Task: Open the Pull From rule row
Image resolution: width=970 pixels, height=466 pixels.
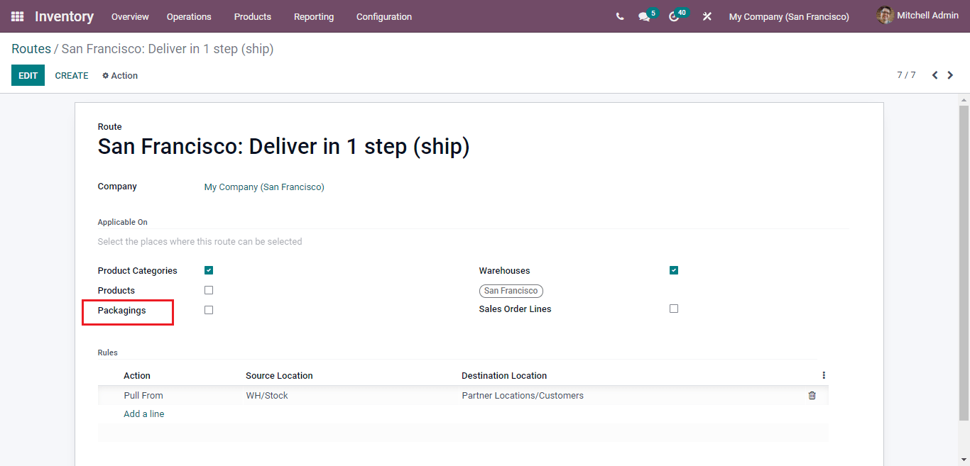Action: click(x=463, y=396)
